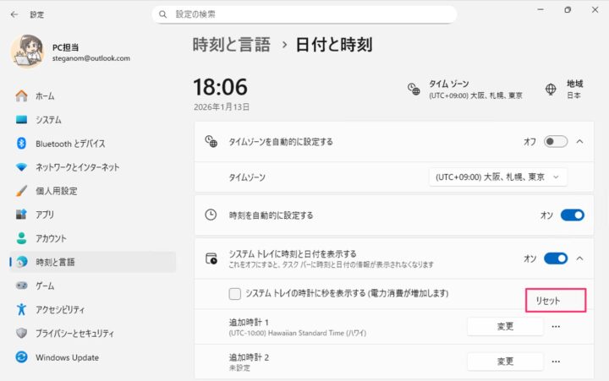Toggle タイムゾーンを自動的に設定する switch
The width and height of the screenshot is (609, 381).
coord(556,141)
